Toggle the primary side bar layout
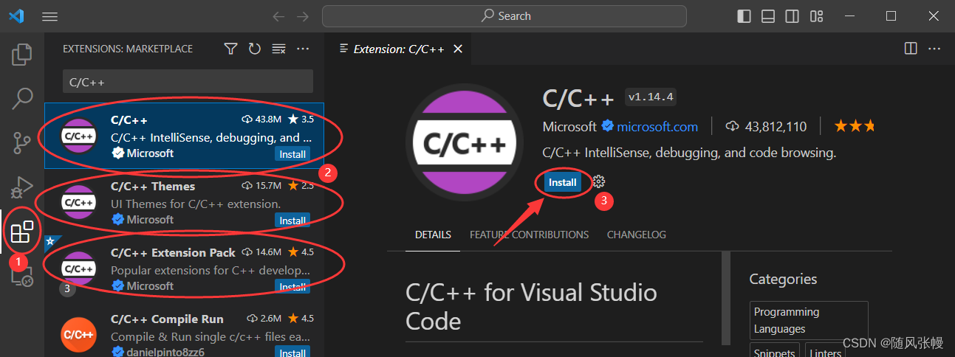Image resolution: width=955 pixels, height=357 pixels. tap(745, 16)
